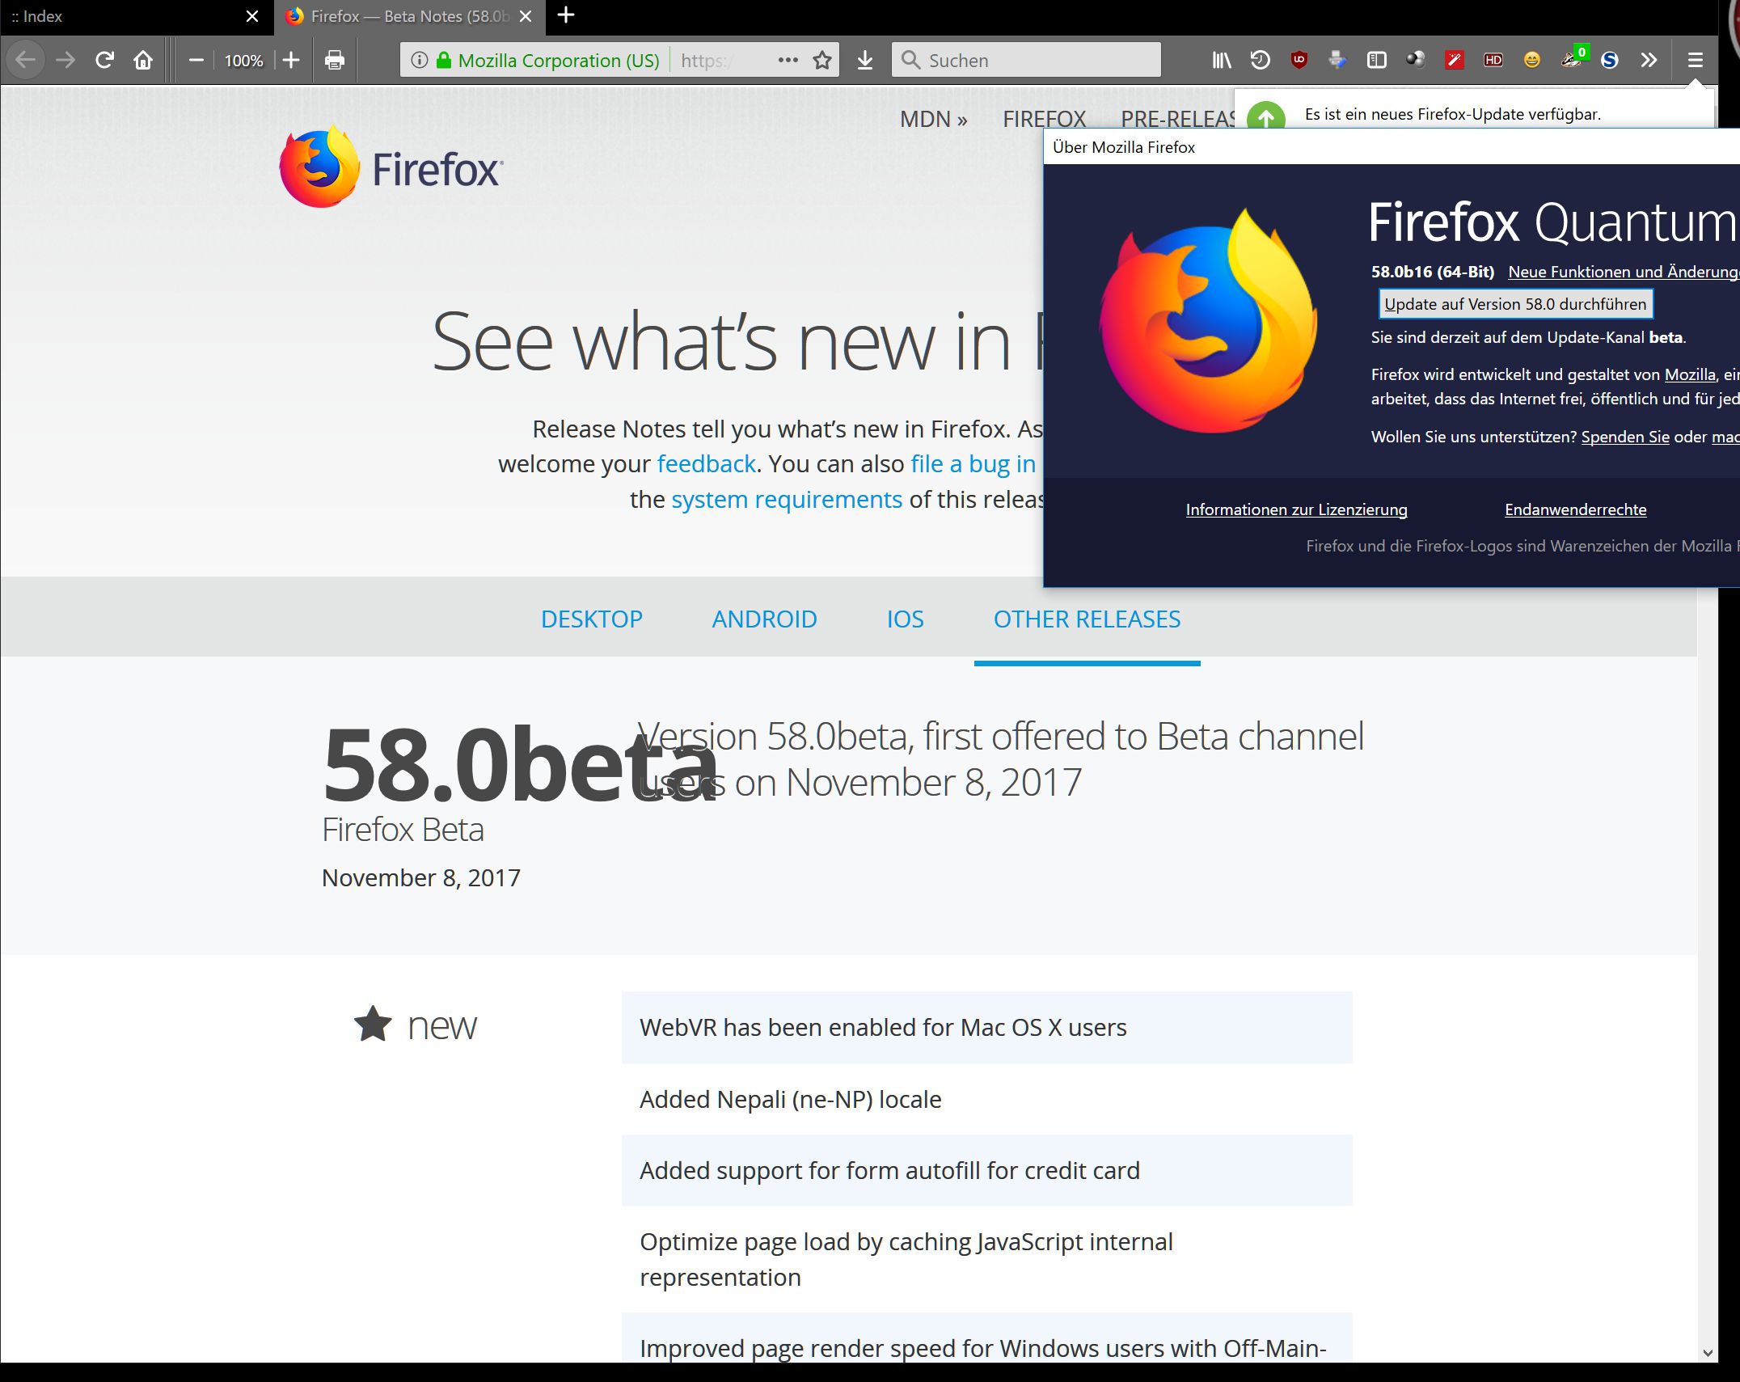Open Neue Funktionen und Änderungen link
The width and height of the screenshot is (1740, 1382).
[x=1624, y=272]
